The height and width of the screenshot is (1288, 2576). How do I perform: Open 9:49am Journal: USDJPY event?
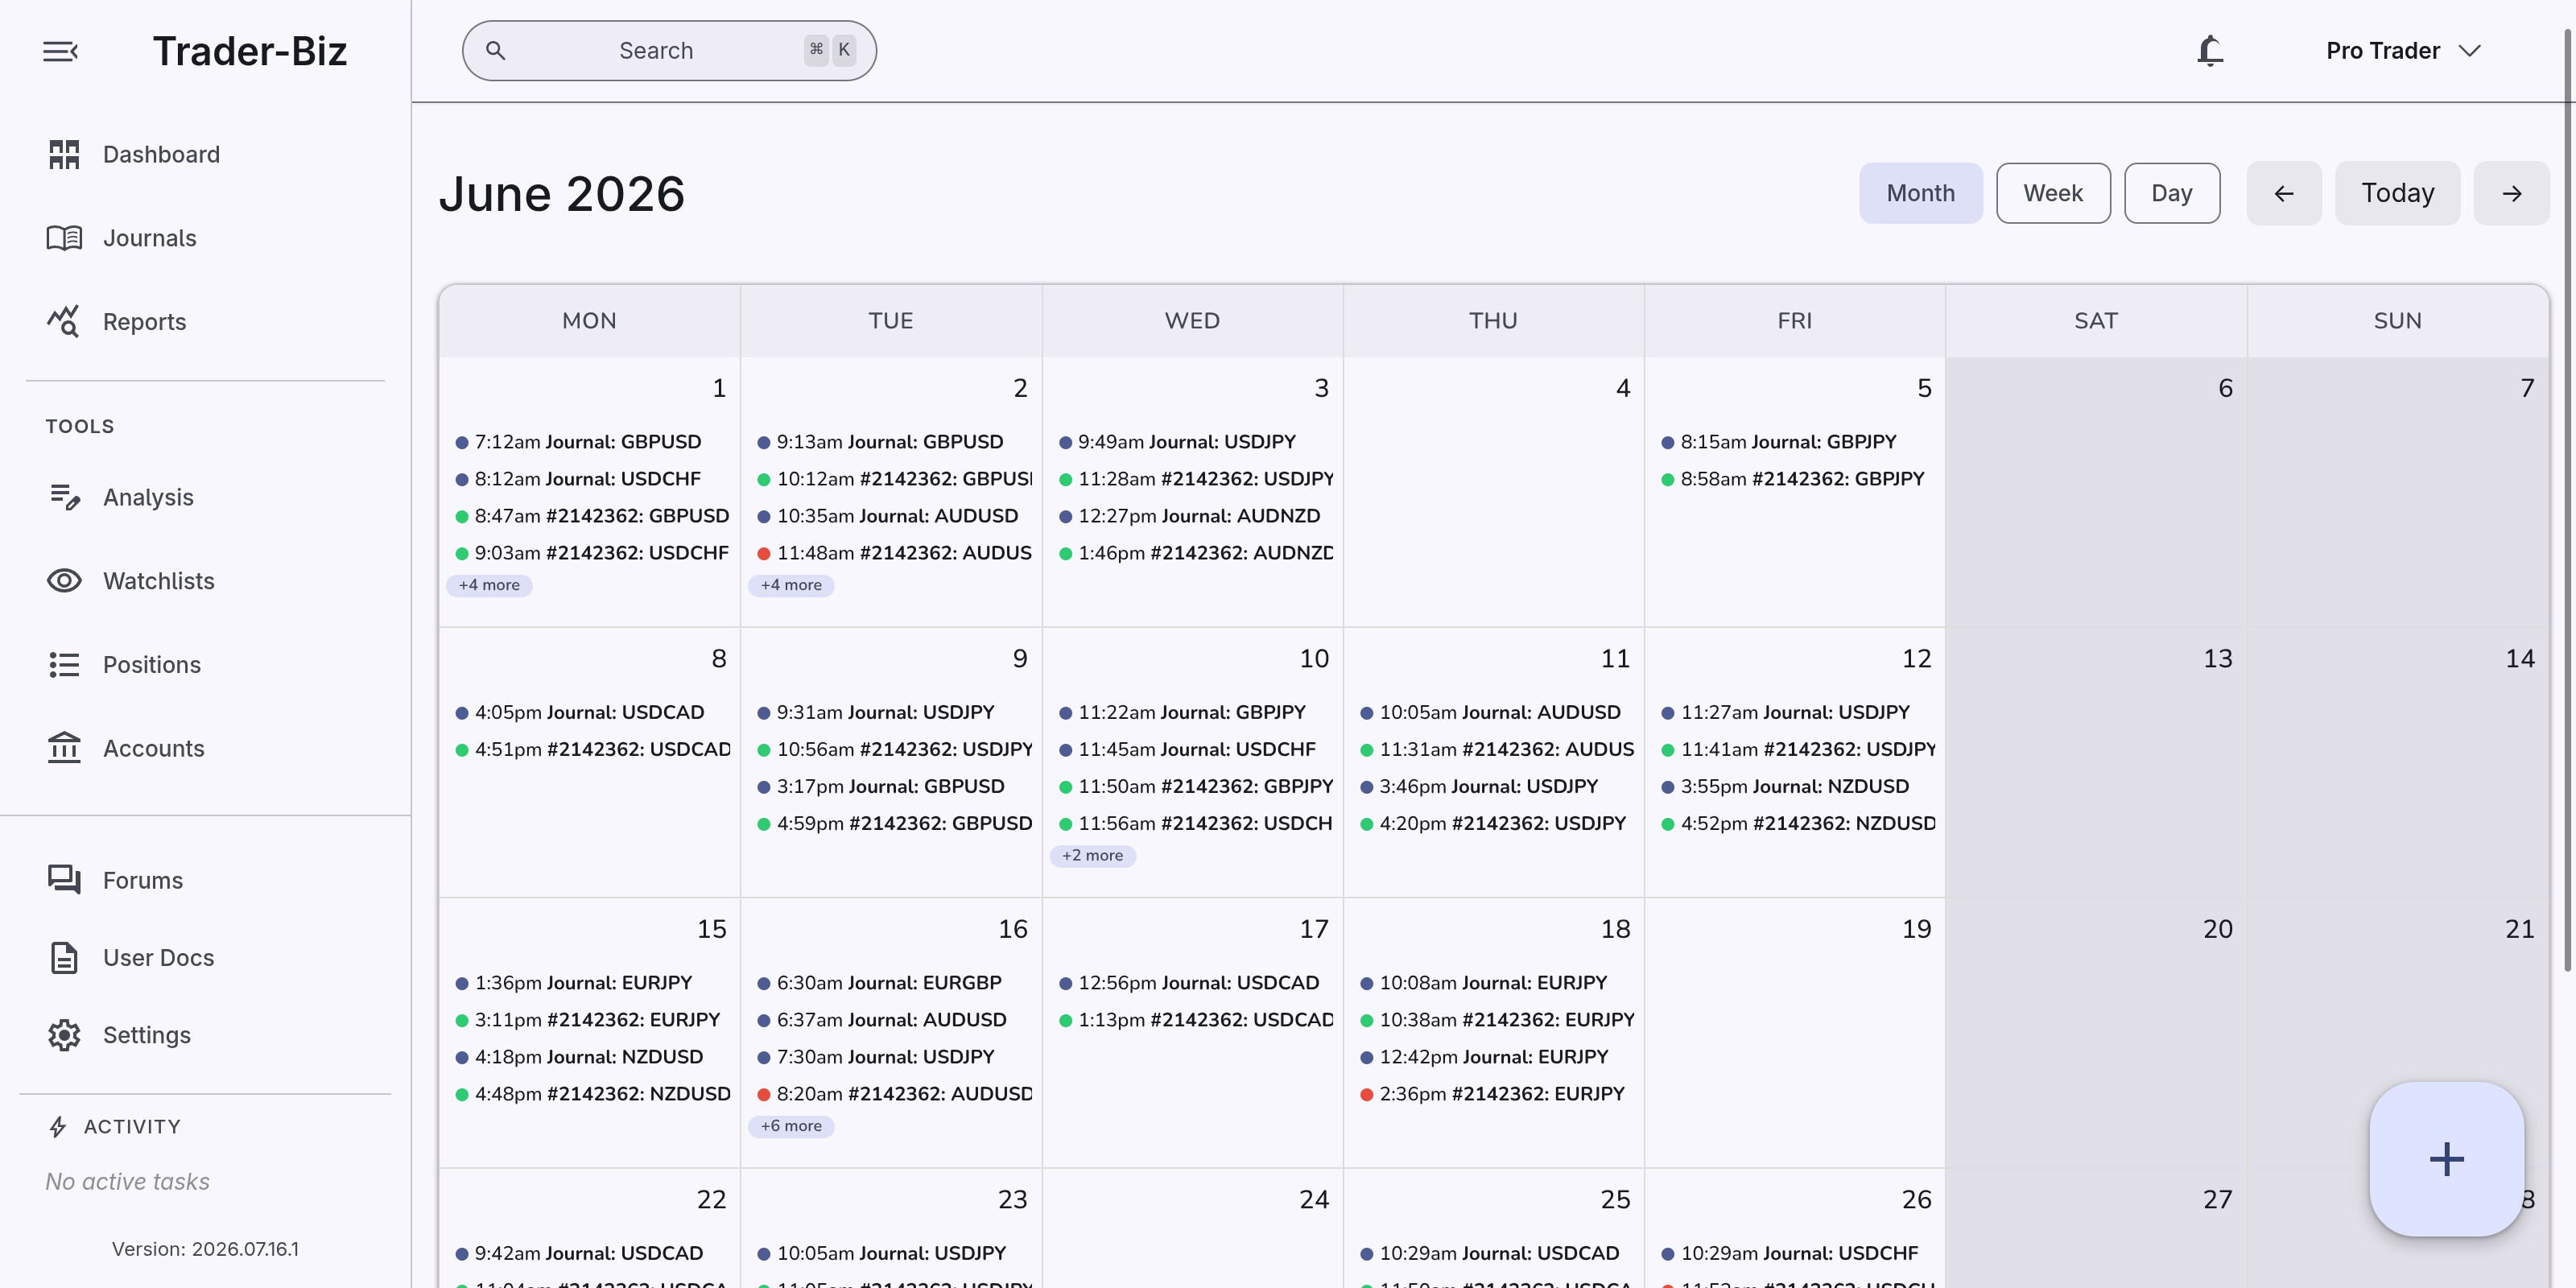click(1192, 442)
